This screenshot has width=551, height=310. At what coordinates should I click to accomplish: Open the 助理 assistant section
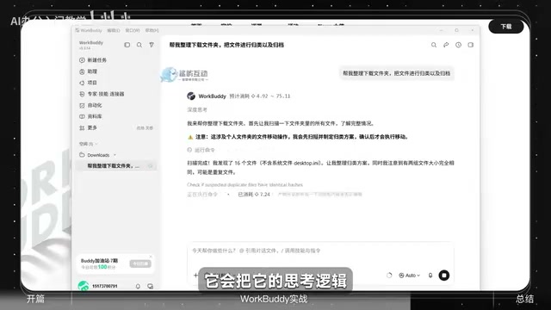pyautogui.click(x=88, y=71)
